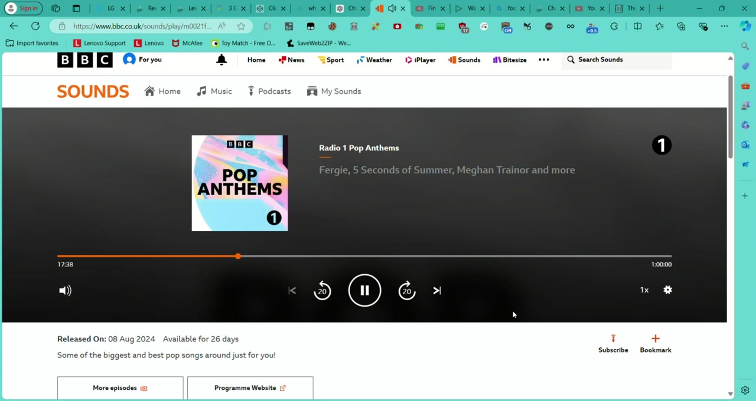Image resolution: width=756 pixels, height=401 pixels.
Task: Open the Lenovo Support favorite
Action: (99, 43)
